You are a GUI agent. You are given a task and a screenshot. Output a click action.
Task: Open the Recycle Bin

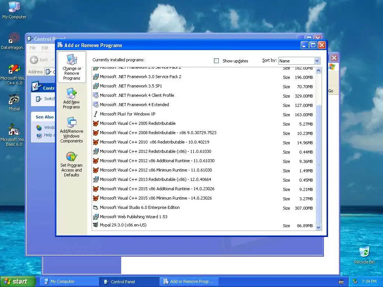pyautogui.click(x=364, y=255)
